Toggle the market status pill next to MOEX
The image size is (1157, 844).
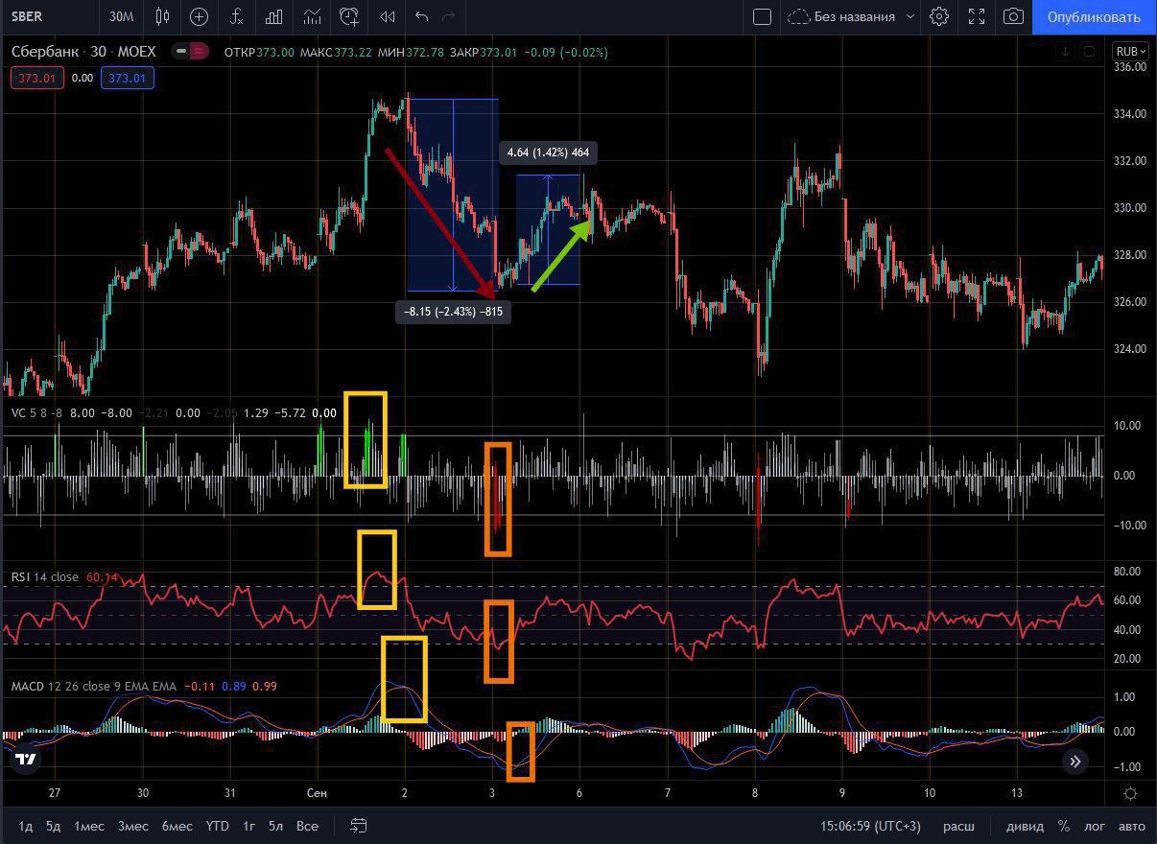[191, 52]
